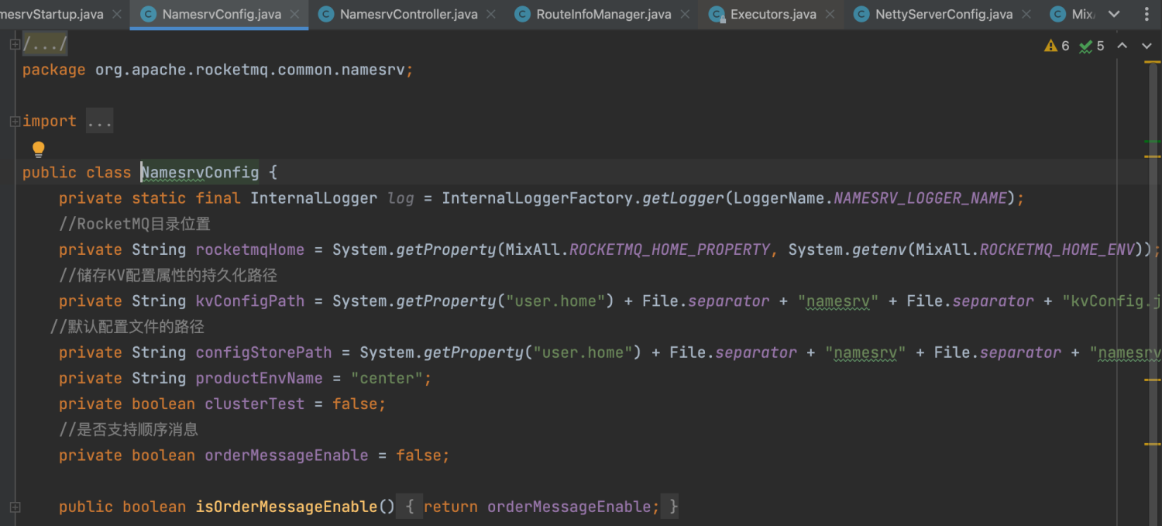1162x526 pixels.
Task: Click the class icon on NamesrvConfig.java tab
Action: [149, 14]
